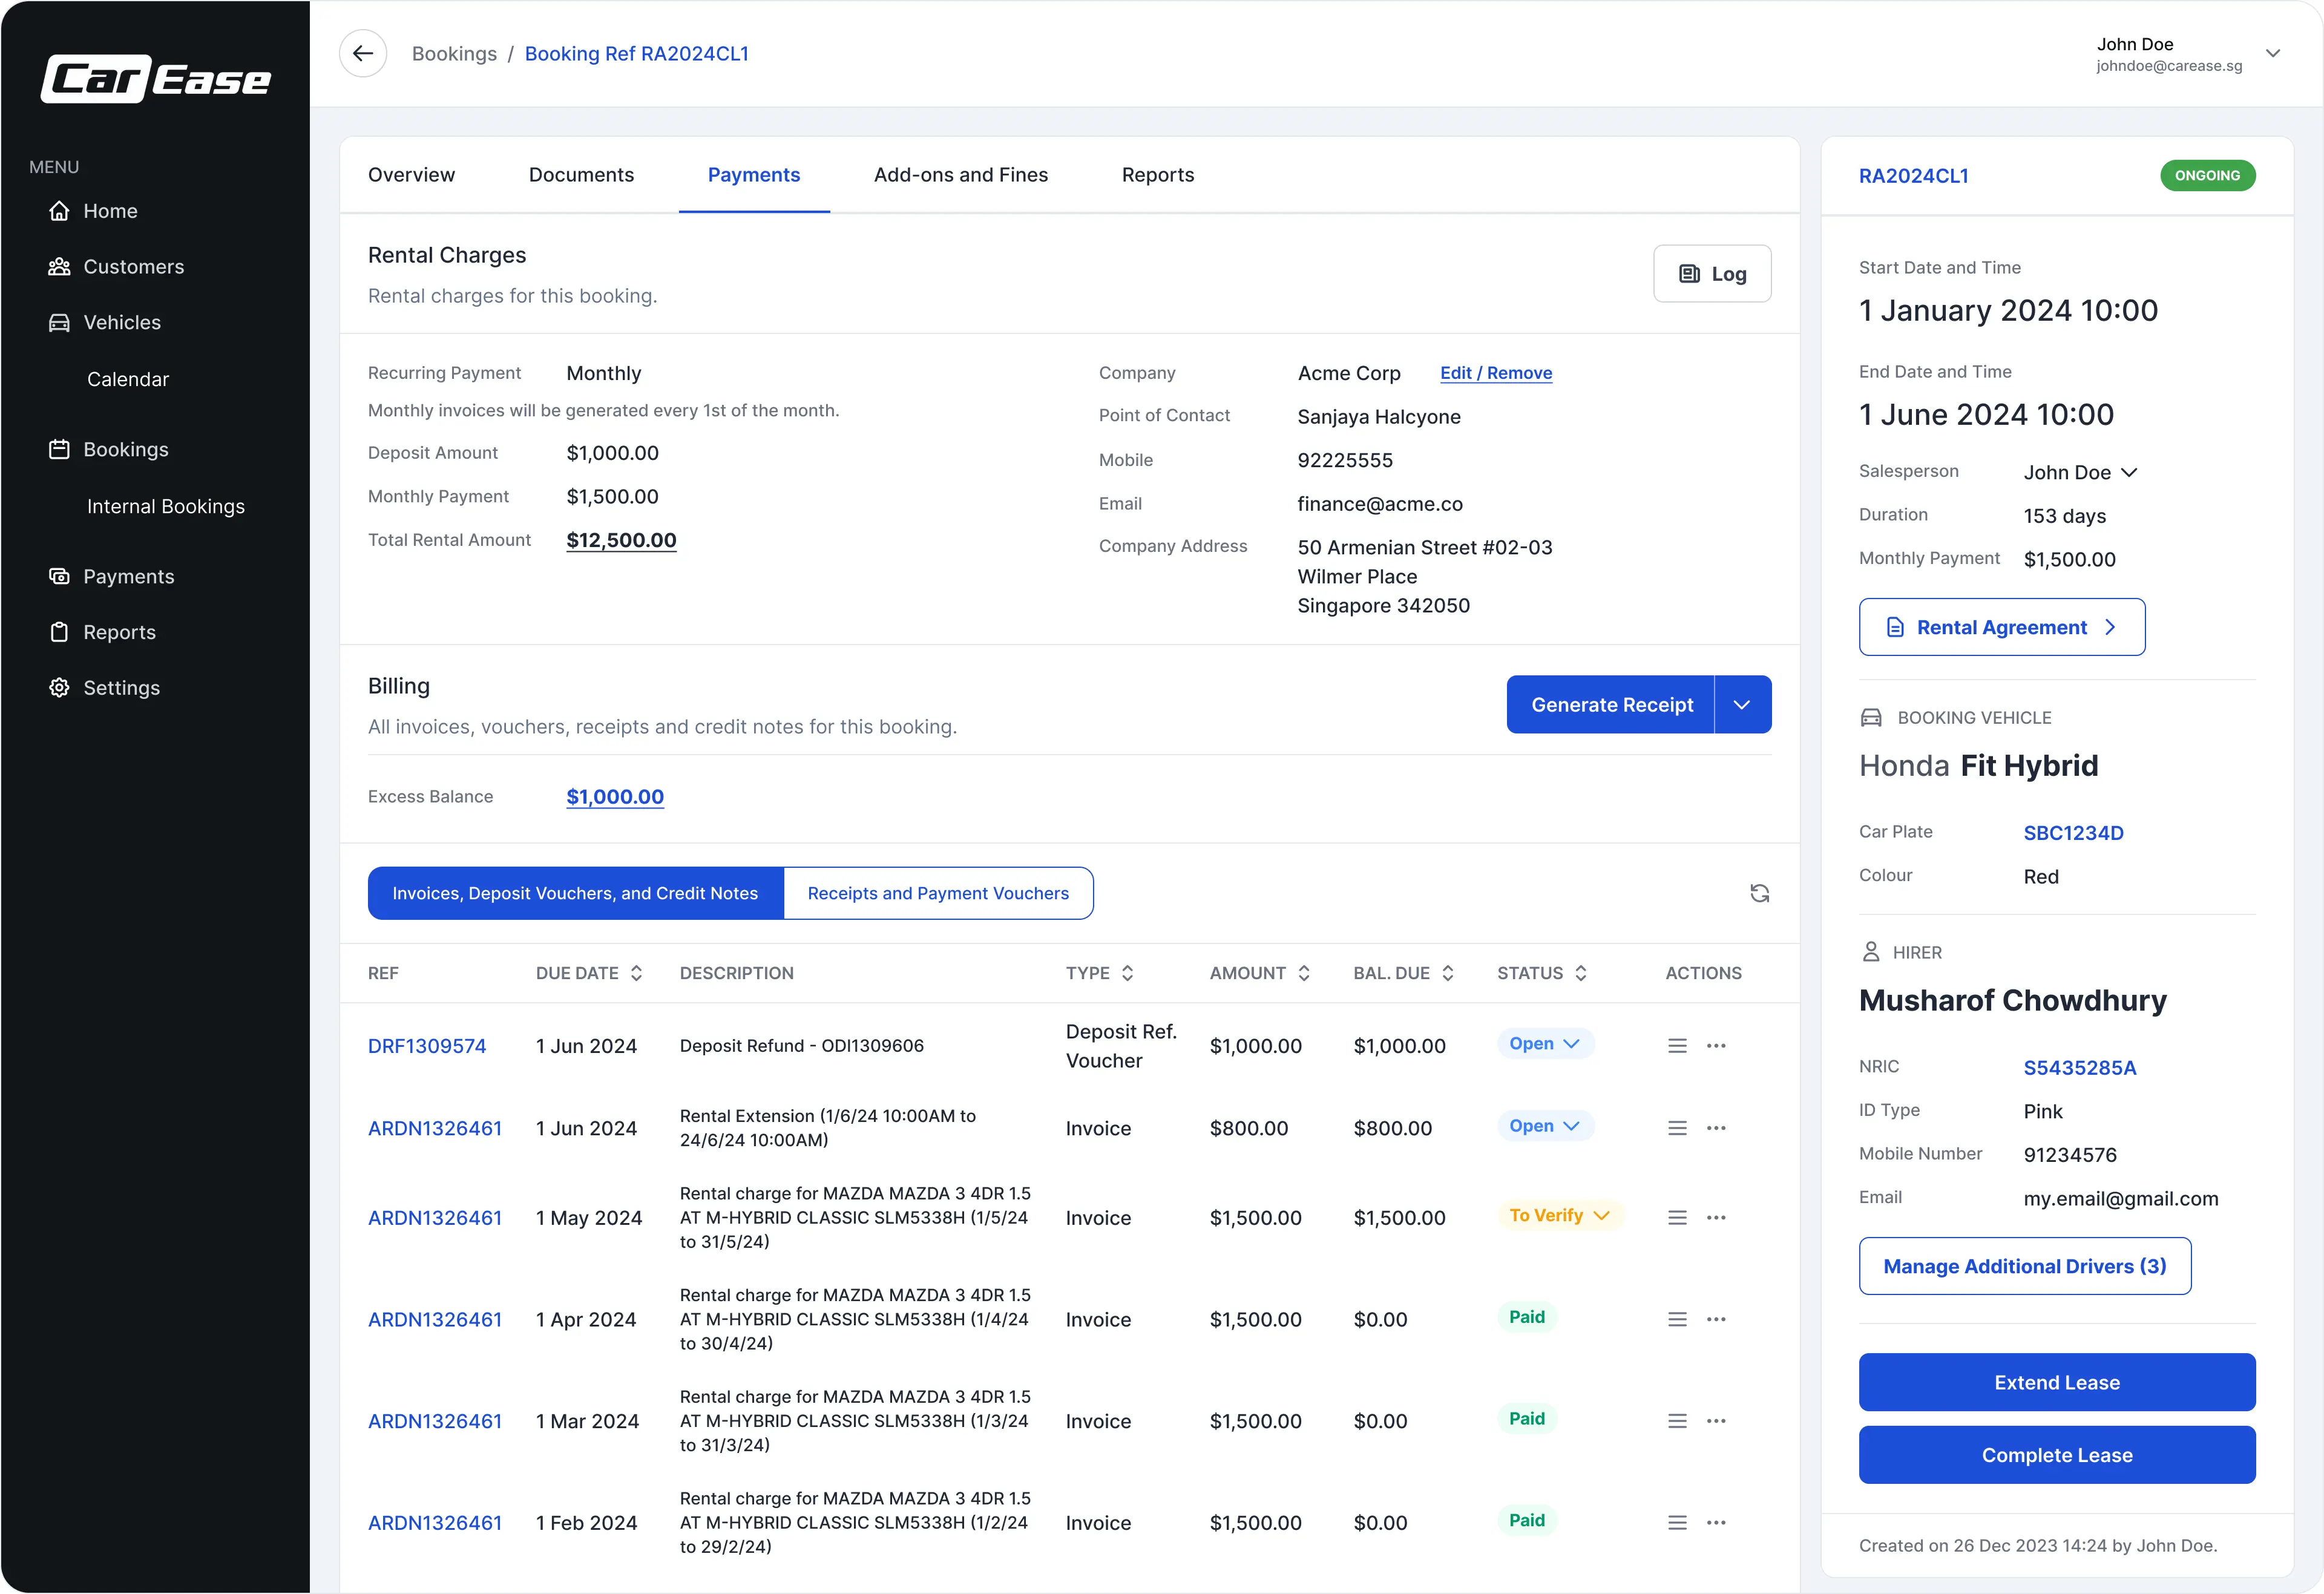Screen dimensions: 2324x1594
Task: Click the Generate Receipt button
Action: coord(1611,705)
